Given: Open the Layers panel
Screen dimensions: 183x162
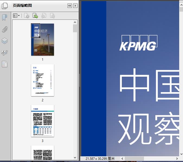Looking at the screenshot, I should 5,41.
